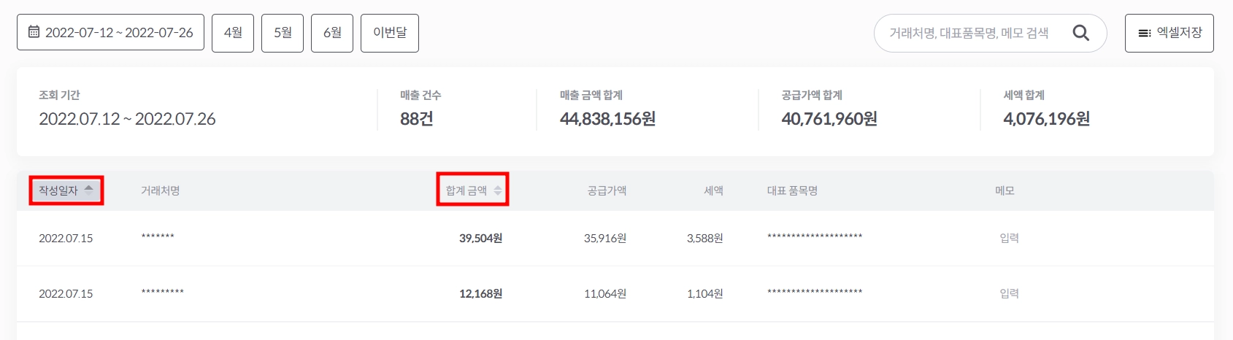Toggle the 작성일자 sort arrow

click(x=88, y=190)
